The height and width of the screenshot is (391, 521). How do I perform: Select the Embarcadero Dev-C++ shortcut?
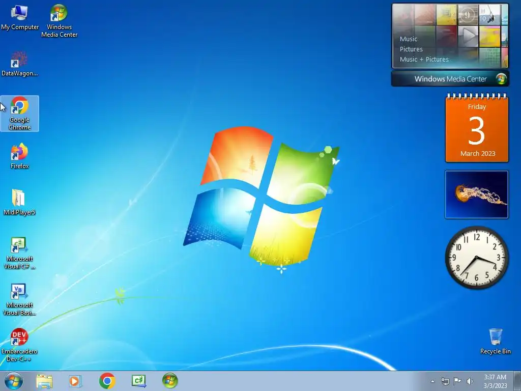pos(19,345)
